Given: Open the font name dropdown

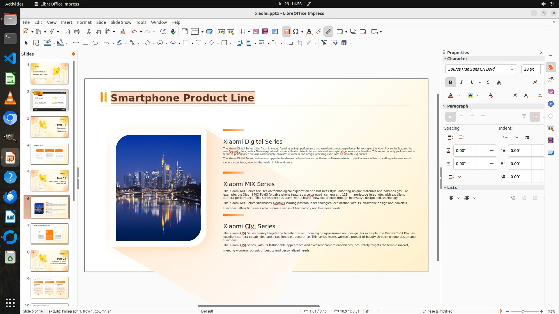Looking at the screenshot, I should click(512, 69).
